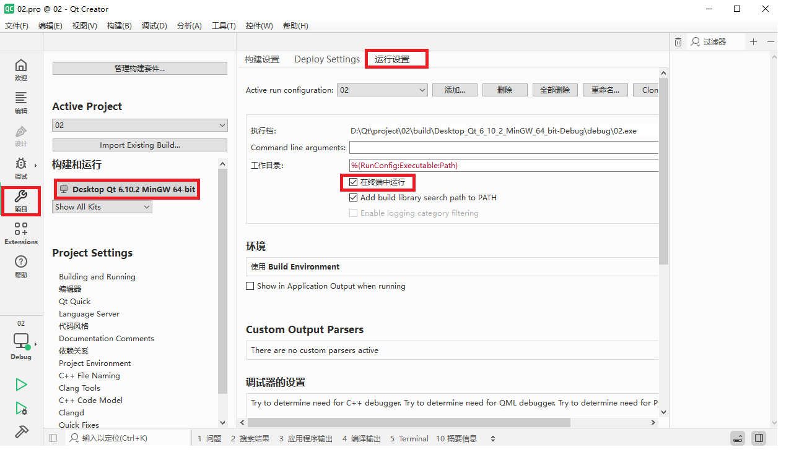The height and width of the screenshot is (450, 794).
Task: Select Desktop Qt 6.10.2 MinGW 64-bit kit
Action: click(x=127, y=190)
